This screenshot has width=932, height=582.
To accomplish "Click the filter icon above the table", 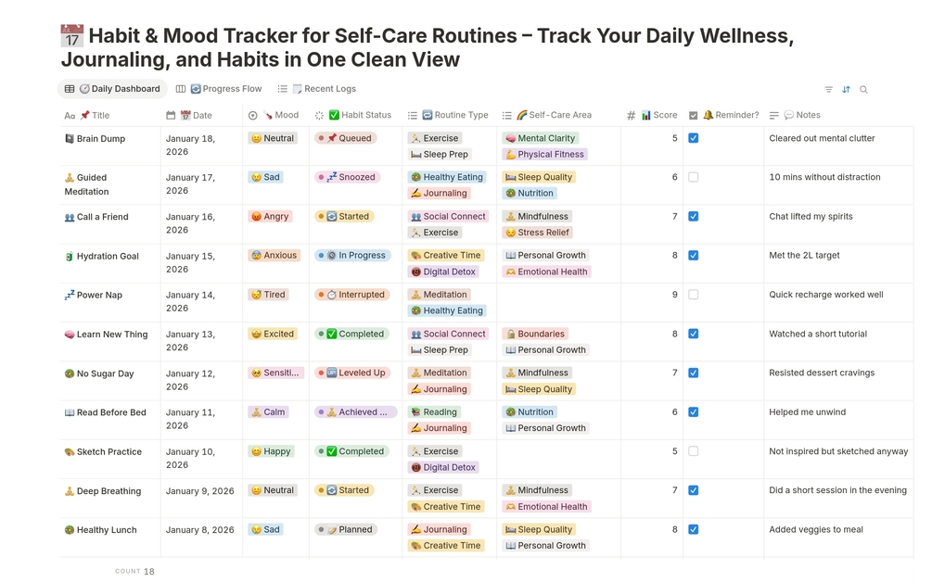I will point(828,90).
